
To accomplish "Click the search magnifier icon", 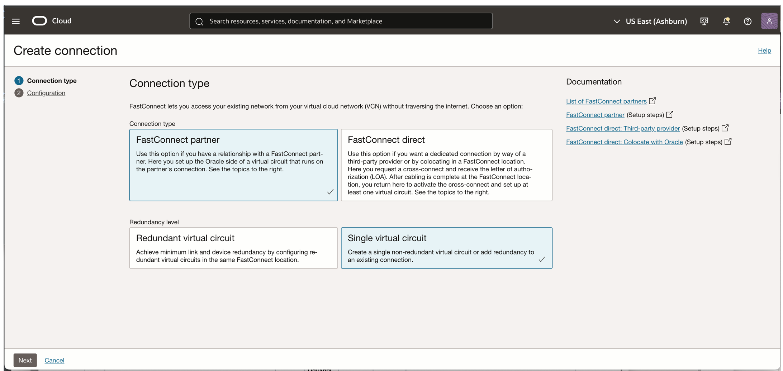I will coord(199,22).
